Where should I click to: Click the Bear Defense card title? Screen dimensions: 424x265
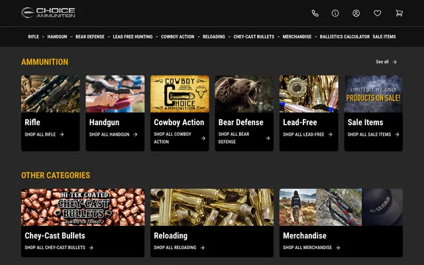coord(241,122)
